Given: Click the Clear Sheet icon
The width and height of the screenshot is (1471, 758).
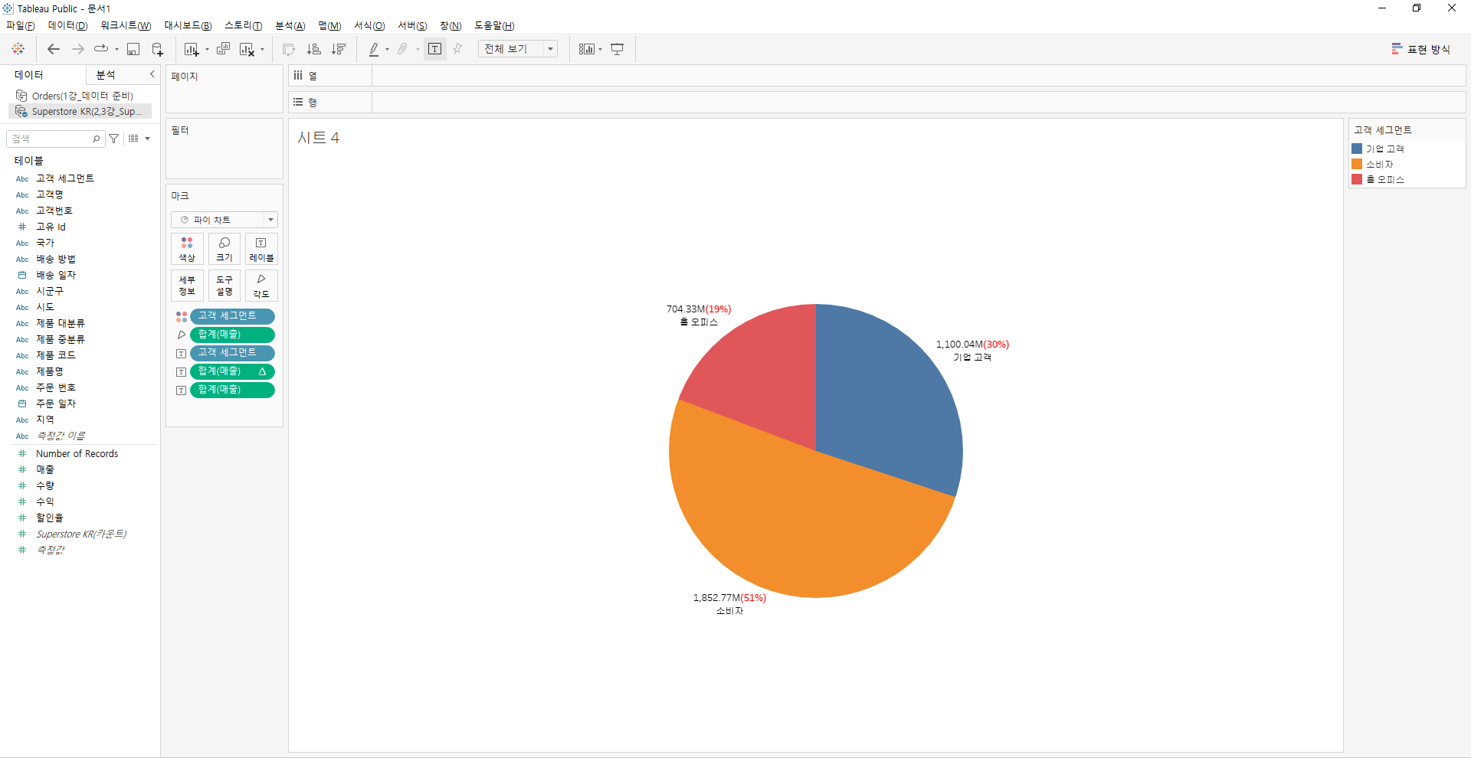Looking at the screenshot, I should (x=247, y=49).
